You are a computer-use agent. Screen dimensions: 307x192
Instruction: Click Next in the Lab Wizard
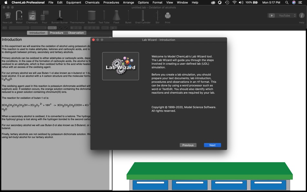[x=212, y=145]
